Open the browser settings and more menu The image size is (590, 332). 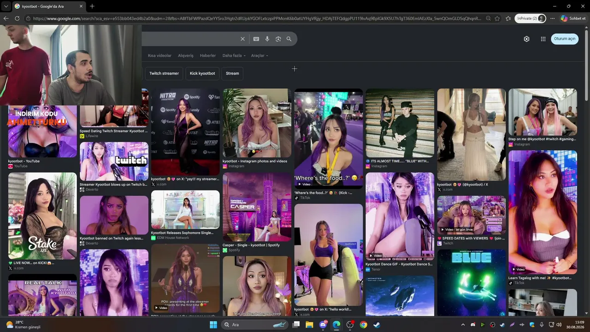pos(553,18)
